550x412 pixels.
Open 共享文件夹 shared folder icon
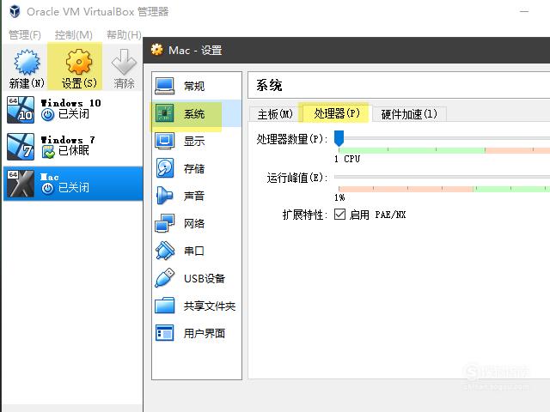(x=164, y=306)
